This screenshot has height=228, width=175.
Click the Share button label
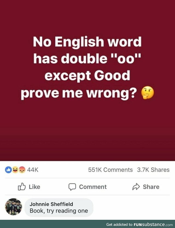151,187
